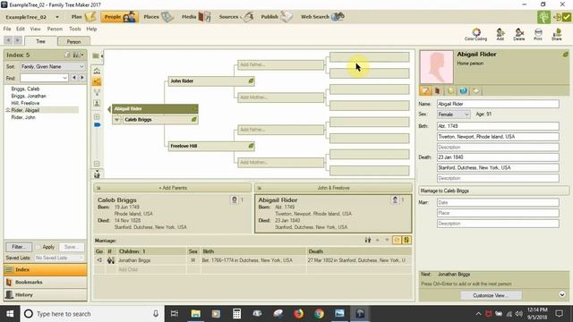Image resolution: width=573 pixels, height=322 pixels.
Task: Click the Filter button
Action: (19, 247)
